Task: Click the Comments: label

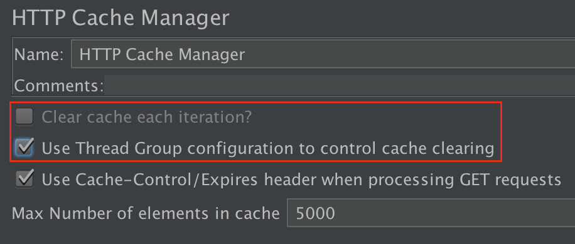Action: coord(58,86)
